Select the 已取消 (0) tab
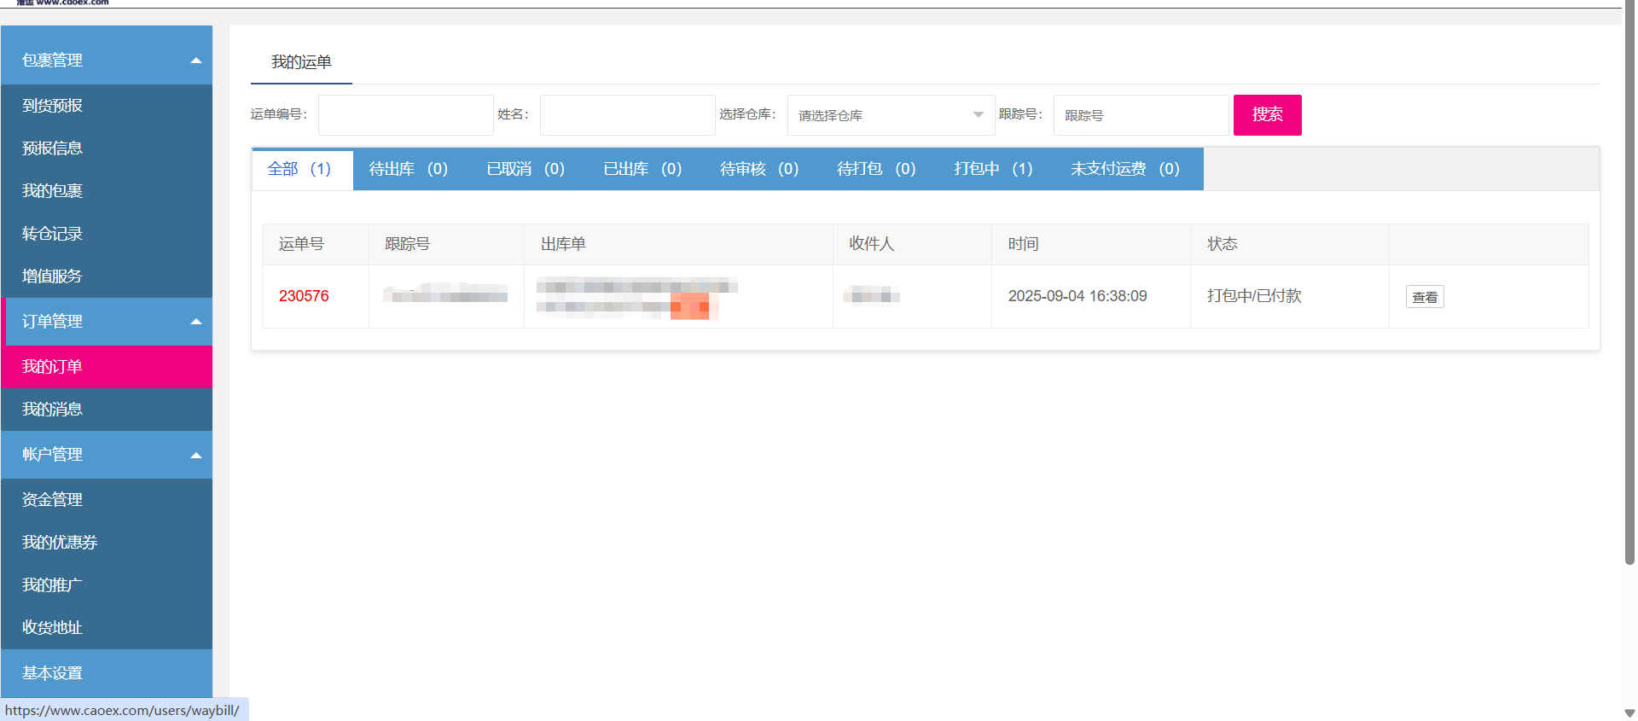This screenshot has width=1638, height=721. [x=525, y=169]
